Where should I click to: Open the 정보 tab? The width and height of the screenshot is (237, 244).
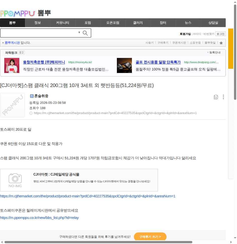tap(38, 23)
